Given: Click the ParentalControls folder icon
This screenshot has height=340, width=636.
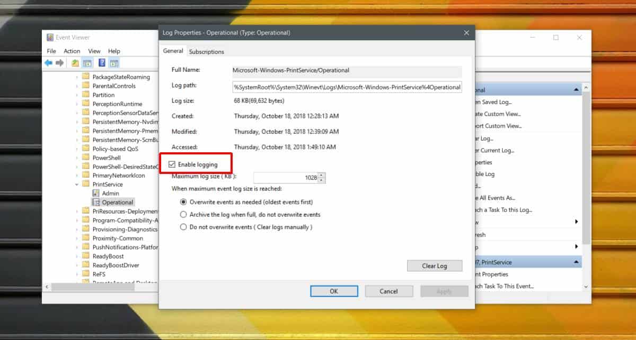Looking at the screenshot, I should pyautogui.click(x=86, y=86).
